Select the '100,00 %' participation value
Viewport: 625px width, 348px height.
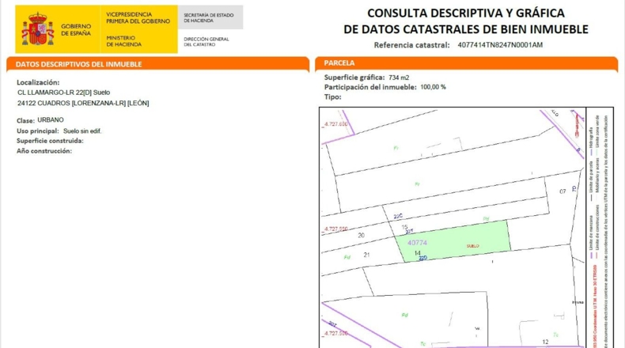434,87
